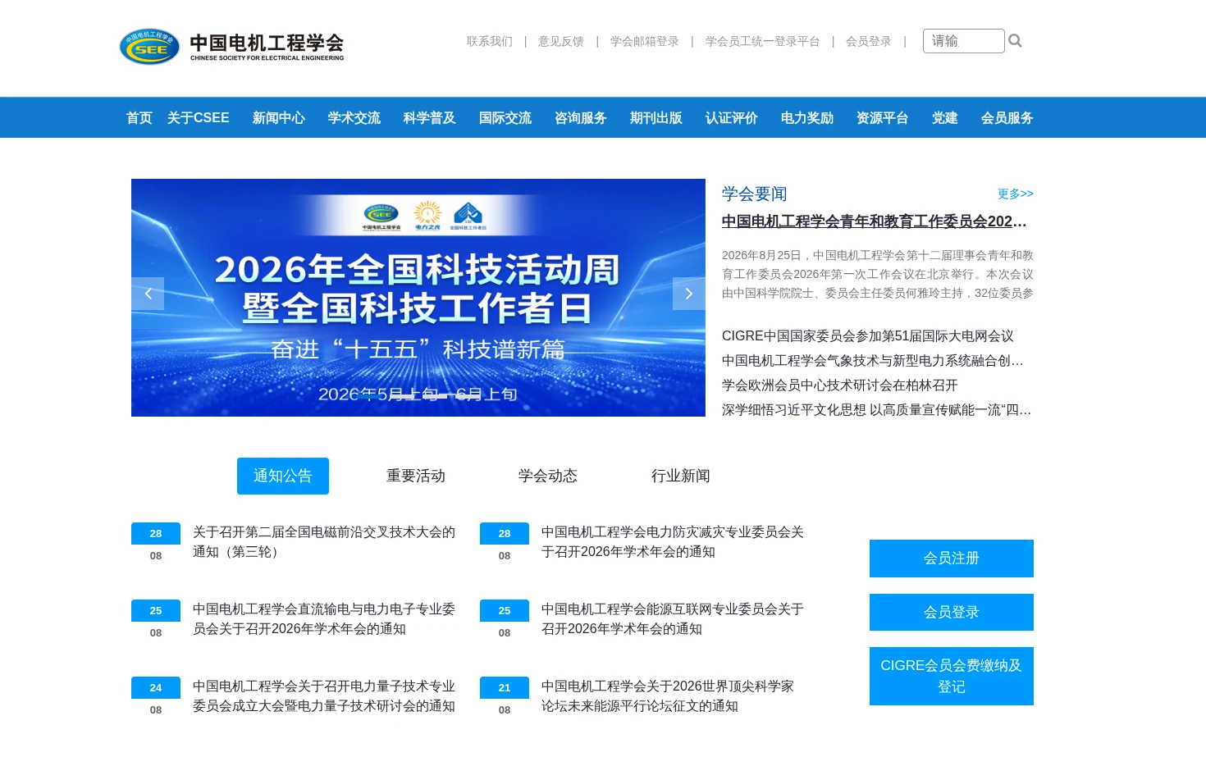Open 会员登录 link in top header
The image size is (1206, 757).
(869, 41)
